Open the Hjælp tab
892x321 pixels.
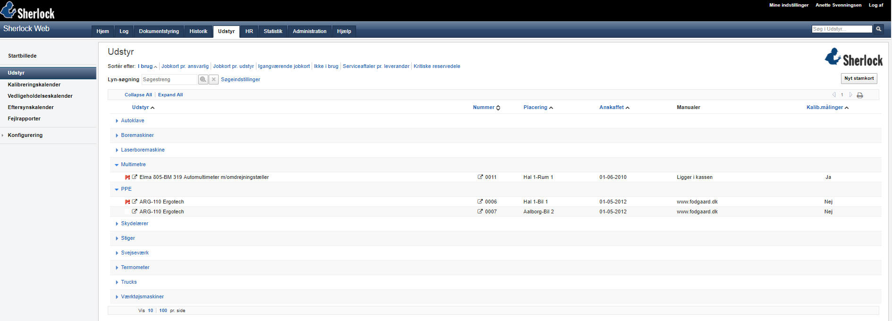click(344, 31)
